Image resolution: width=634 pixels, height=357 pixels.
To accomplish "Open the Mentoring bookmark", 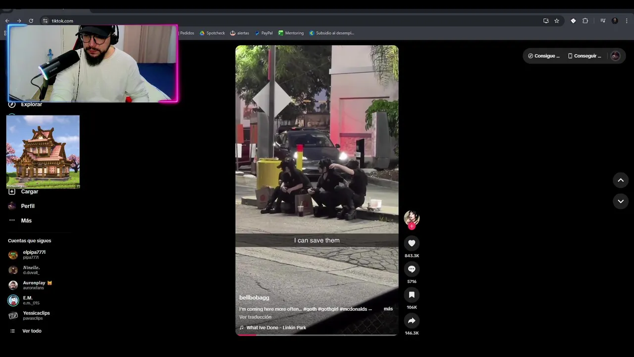I will click(x=291, y=33).
